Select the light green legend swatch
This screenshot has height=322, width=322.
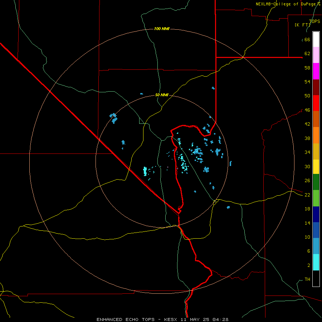pos(316,198)
